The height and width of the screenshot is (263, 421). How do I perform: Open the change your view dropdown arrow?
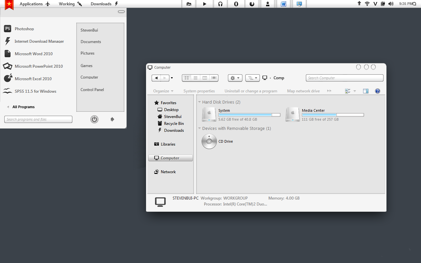coord(355,91)
